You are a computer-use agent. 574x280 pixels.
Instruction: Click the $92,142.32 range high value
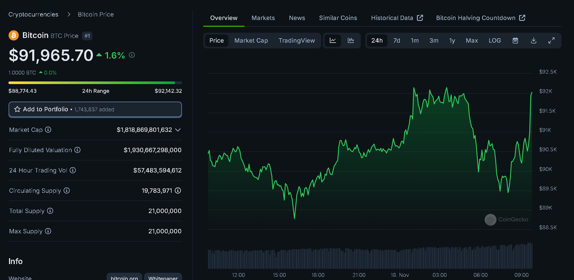pyautogui.click(x=168, y=91)
